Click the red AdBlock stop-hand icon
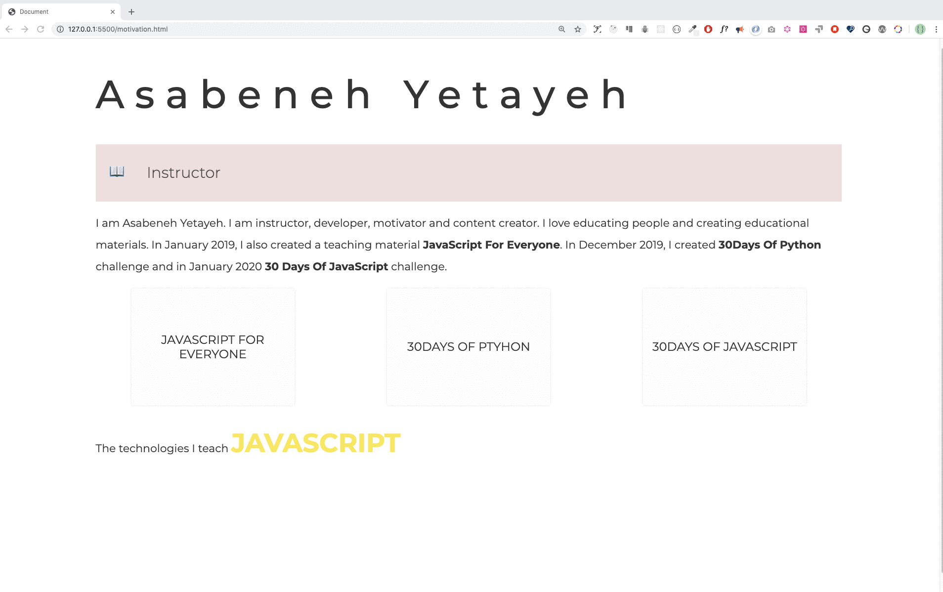943x592 pixels. [x=708, y=29]
